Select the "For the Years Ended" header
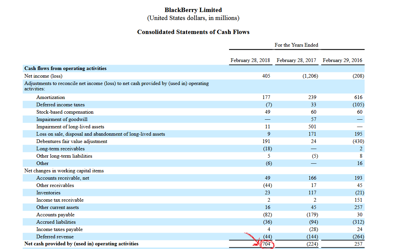This screenshot has height=249, width=395. (x=296, y=45)
